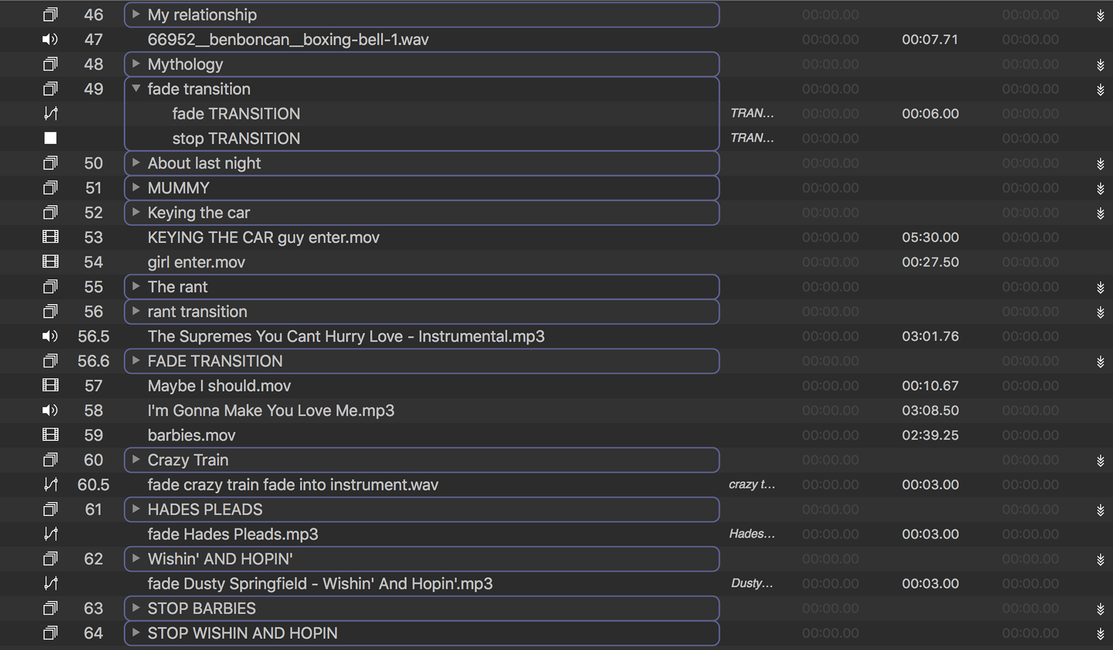Select The Supremes You Cant Hurry Love cue
1113x650 pixels.
click(345, 337)
